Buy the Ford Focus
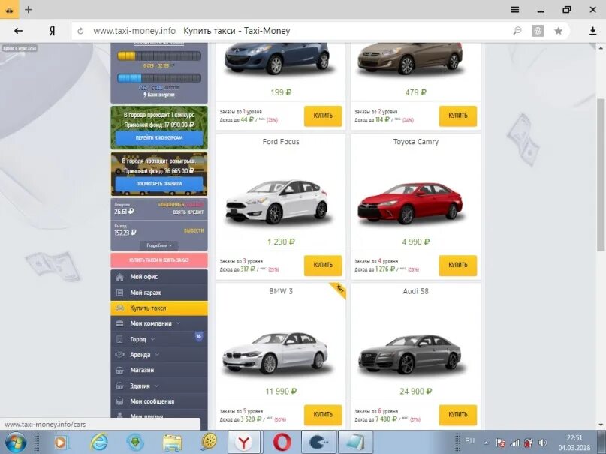Screen dimensions: 606x454 pos(323,265)
